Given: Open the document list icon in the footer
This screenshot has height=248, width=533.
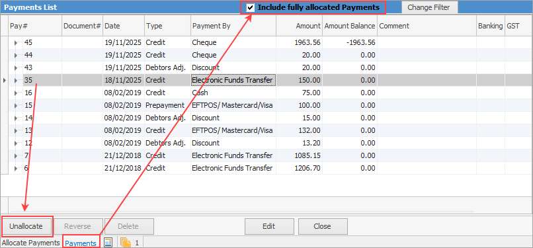Looking at the screenshot, I should click(108, 243).
